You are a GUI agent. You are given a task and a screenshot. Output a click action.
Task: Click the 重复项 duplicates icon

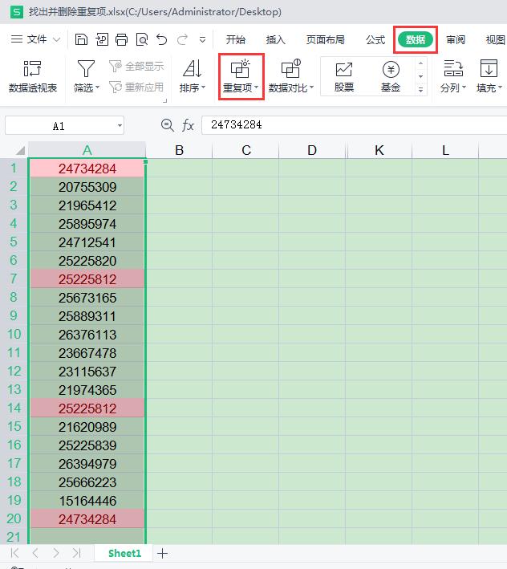tap(240, 68)
